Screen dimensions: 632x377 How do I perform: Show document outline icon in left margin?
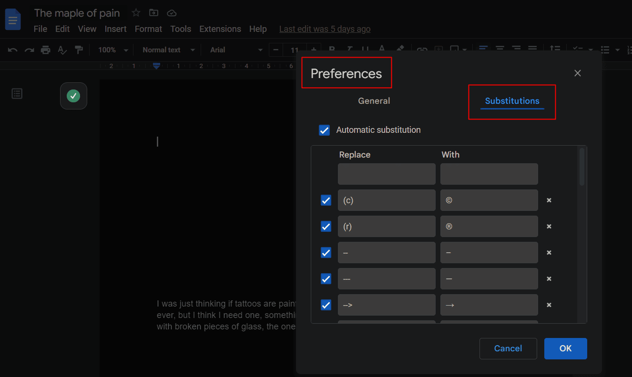(x=17, y=94)
